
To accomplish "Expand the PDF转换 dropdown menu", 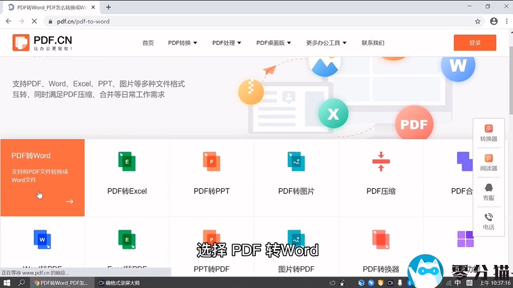I will [183, 43].
